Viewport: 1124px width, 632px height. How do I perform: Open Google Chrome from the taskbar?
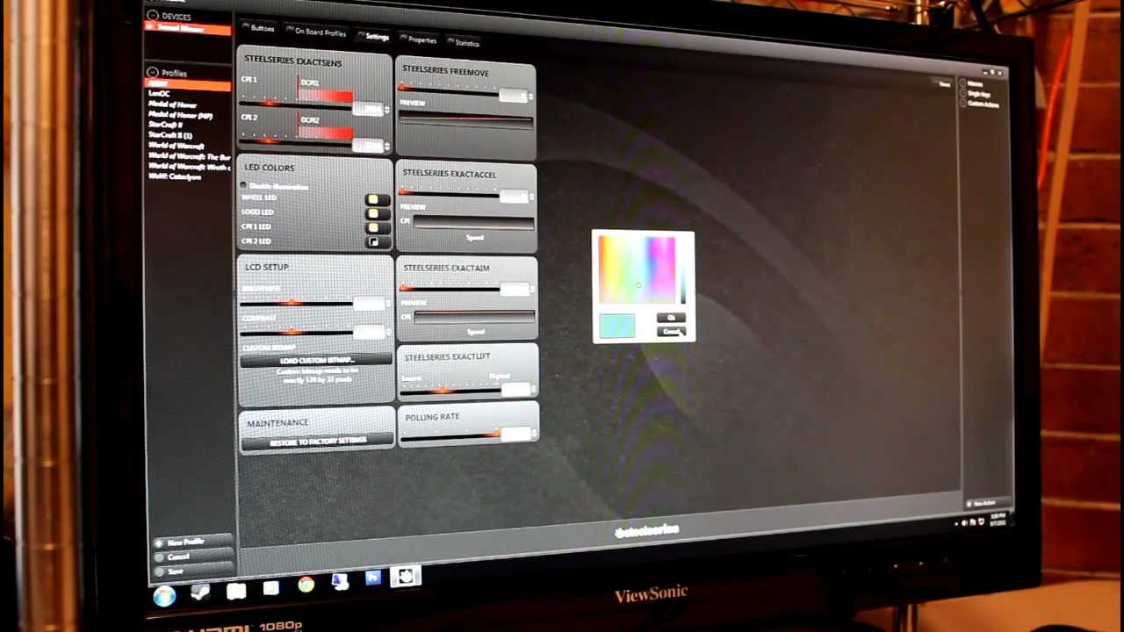point(306,585)
